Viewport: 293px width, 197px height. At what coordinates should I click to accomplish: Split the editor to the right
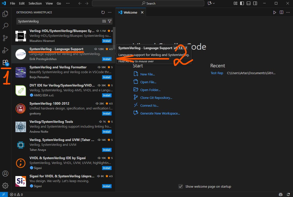point(281,12)
